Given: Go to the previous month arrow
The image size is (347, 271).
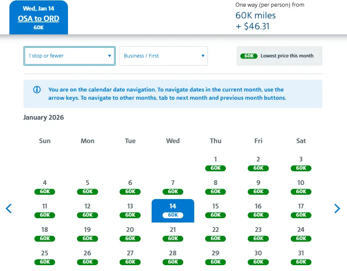Looking at the screenshot, I should 9,208.
